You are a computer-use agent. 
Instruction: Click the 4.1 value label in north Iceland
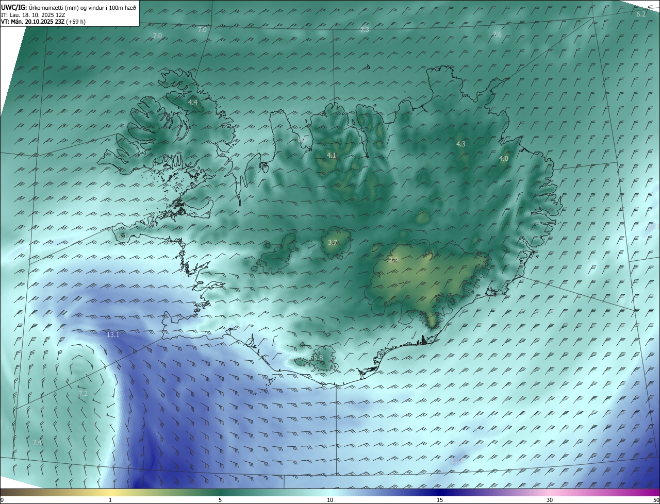(332, 155)
